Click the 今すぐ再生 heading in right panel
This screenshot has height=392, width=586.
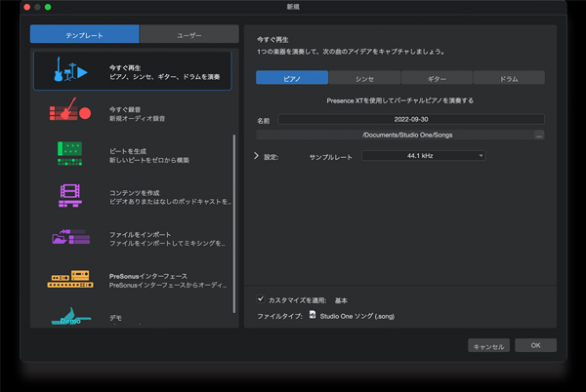tap(272, 40)
